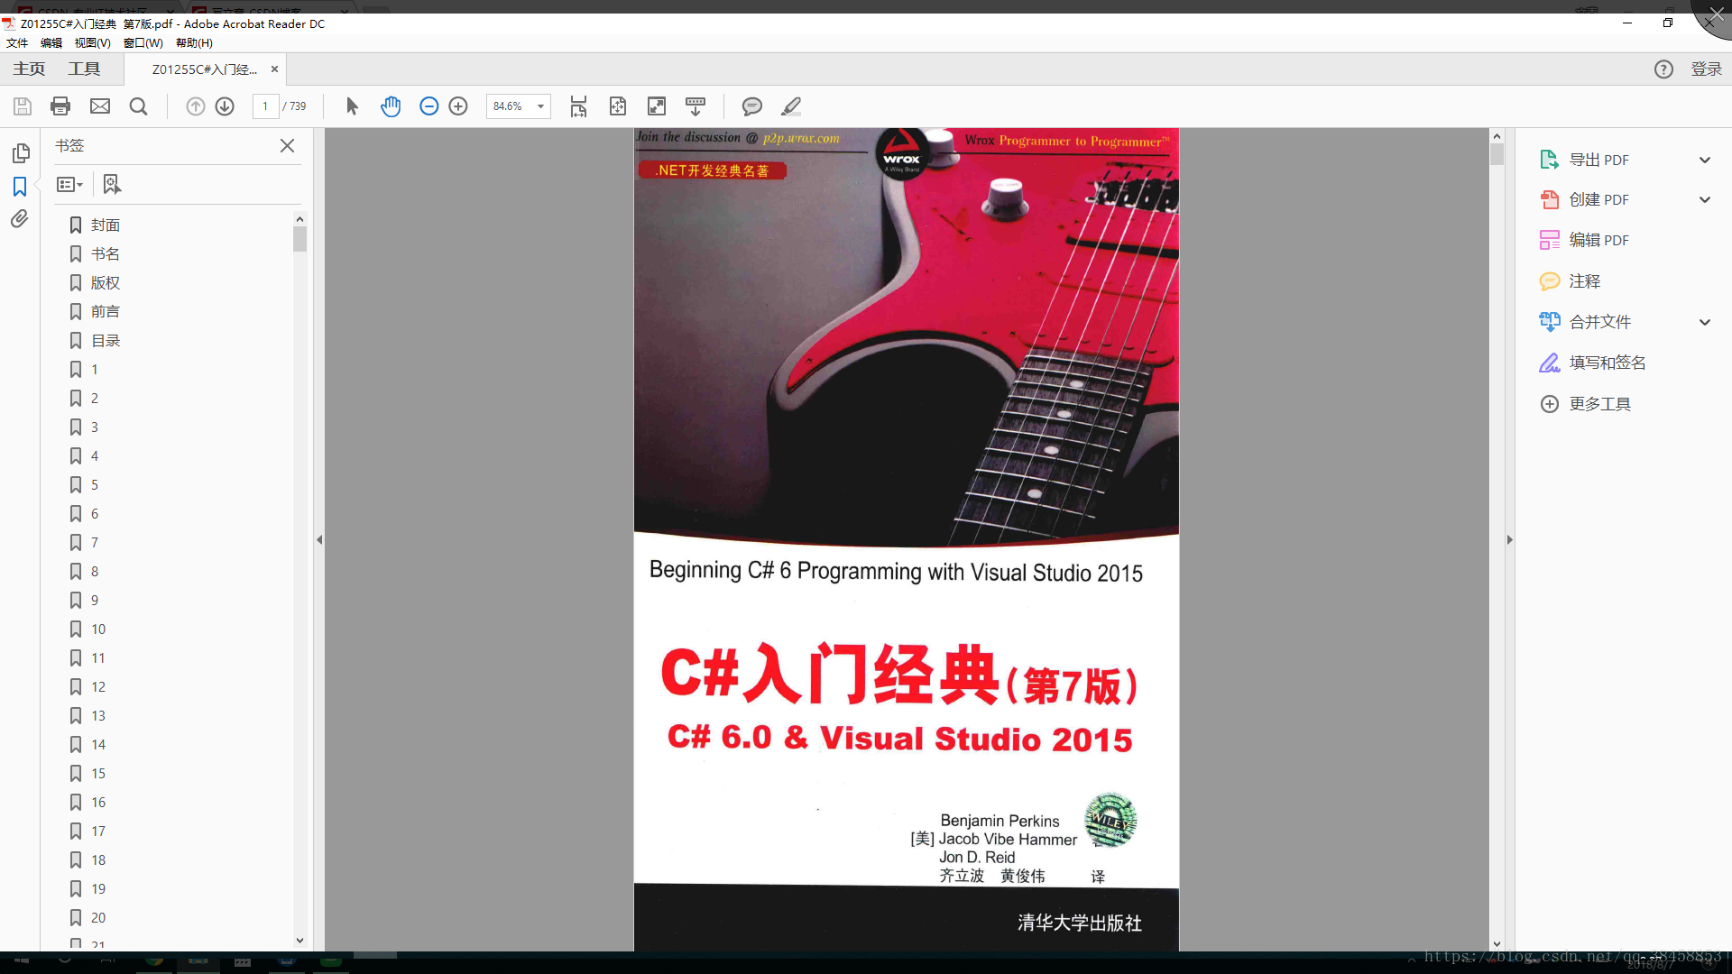Add a sticky note comment icon
Viewport: 1732px width, 974px height.
pyautogui.click(x=751, y=106)
